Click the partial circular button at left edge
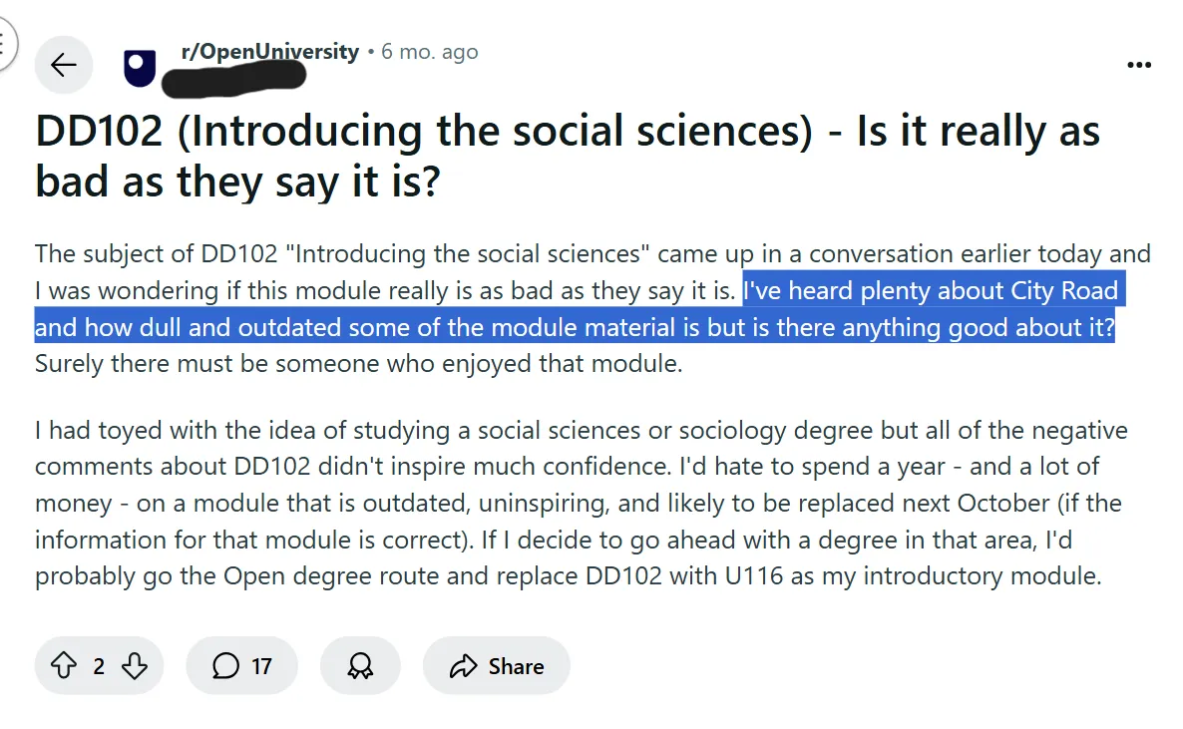 click(x=6, y=45)
